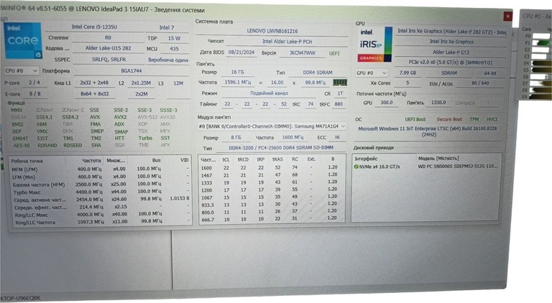Click the UEFI label beside BIOS version

click(334, 53)
